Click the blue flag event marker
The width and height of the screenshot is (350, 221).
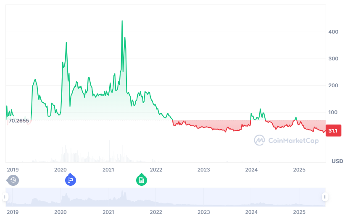pos(70,180)
